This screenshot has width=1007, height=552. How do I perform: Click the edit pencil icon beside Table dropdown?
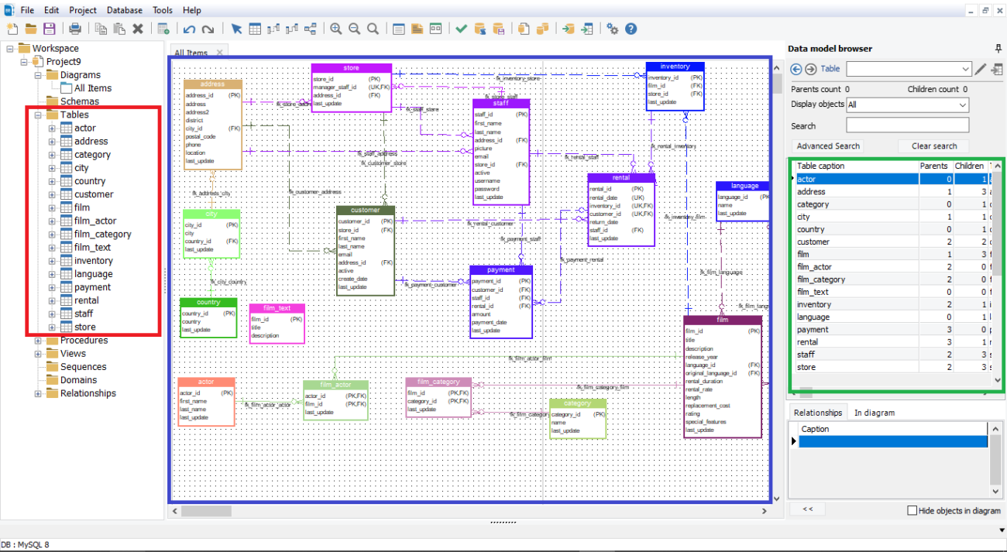coord(980,68)
